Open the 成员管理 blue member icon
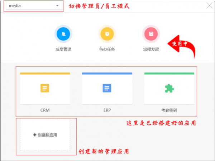This screenshot has height=161, width=215. pos(63,34)
